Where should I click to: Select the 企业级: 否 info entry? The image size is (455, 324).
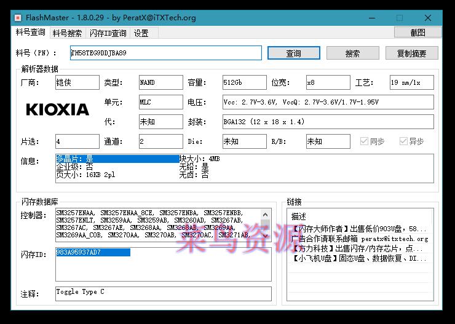point(74,167)
